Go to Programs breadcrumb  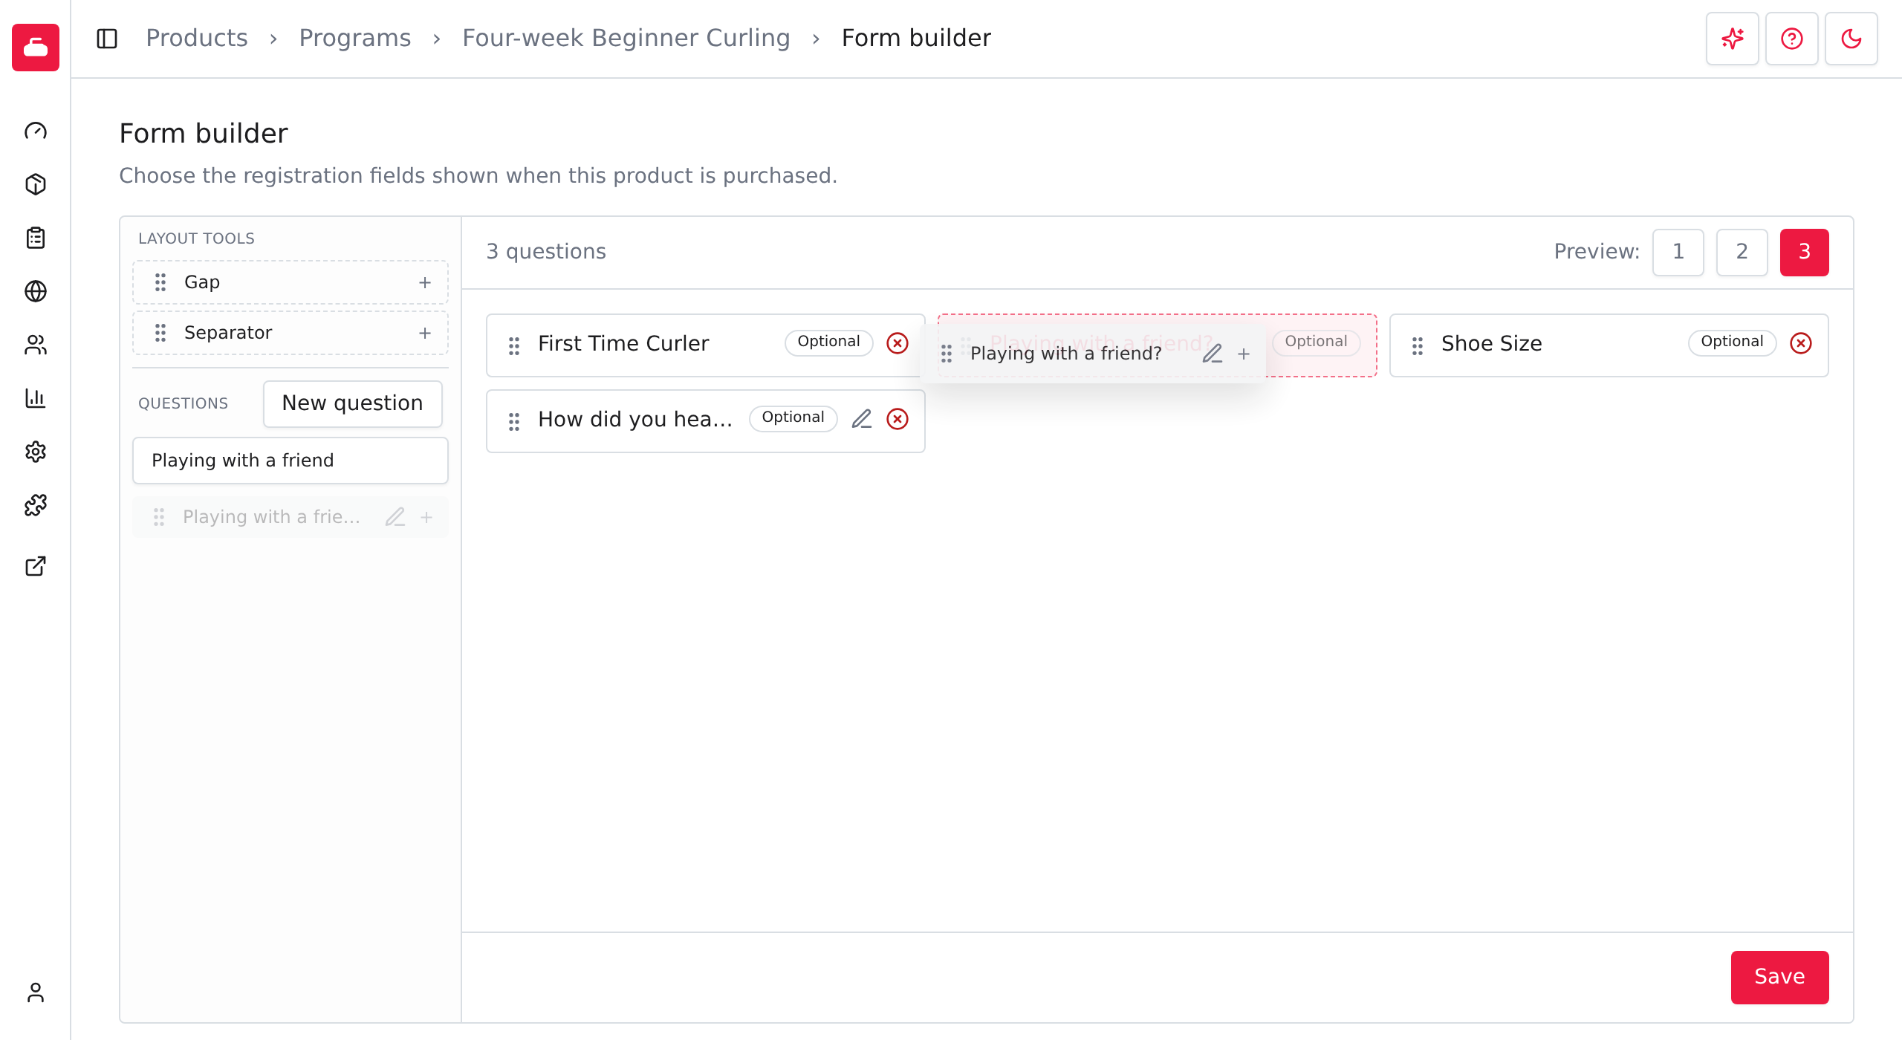pos(355,38)
